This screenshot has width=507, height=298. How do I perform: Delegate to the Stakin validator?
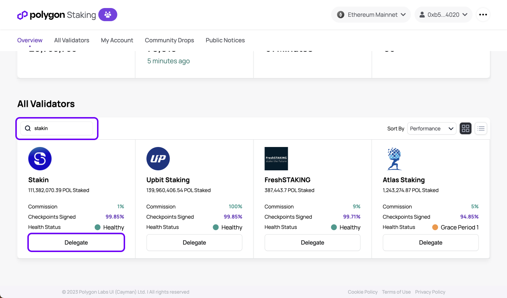click(76, 242)
